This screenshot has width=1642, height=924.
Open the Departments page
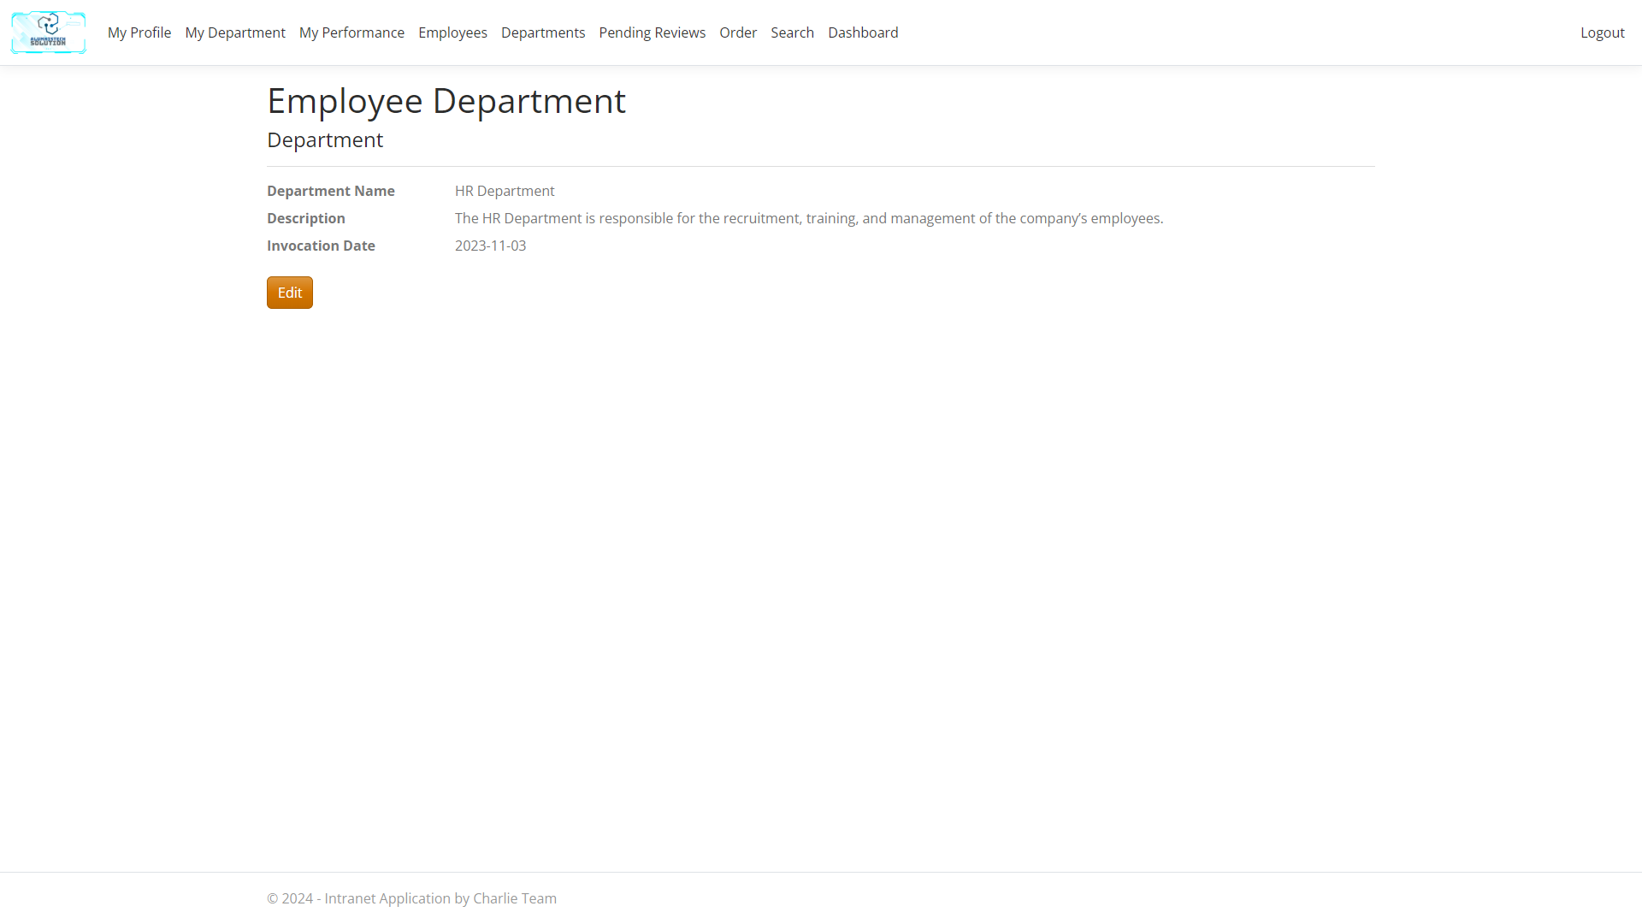(x=543, y=33)
